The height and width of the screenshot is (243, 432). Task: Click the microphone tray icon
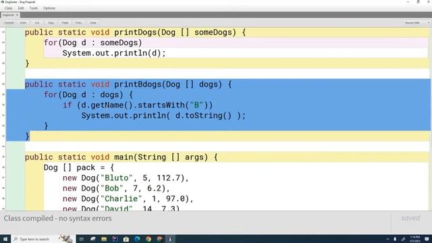click(395, 239)
